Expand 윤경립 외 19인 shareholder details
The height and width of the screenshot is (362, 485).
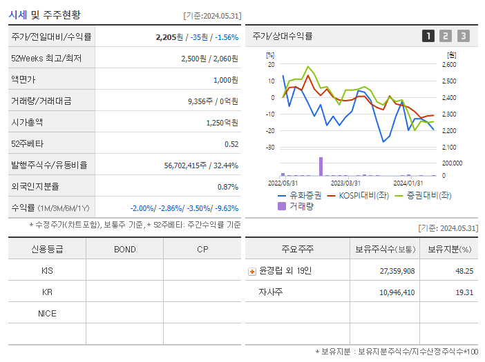click(252, 272)
